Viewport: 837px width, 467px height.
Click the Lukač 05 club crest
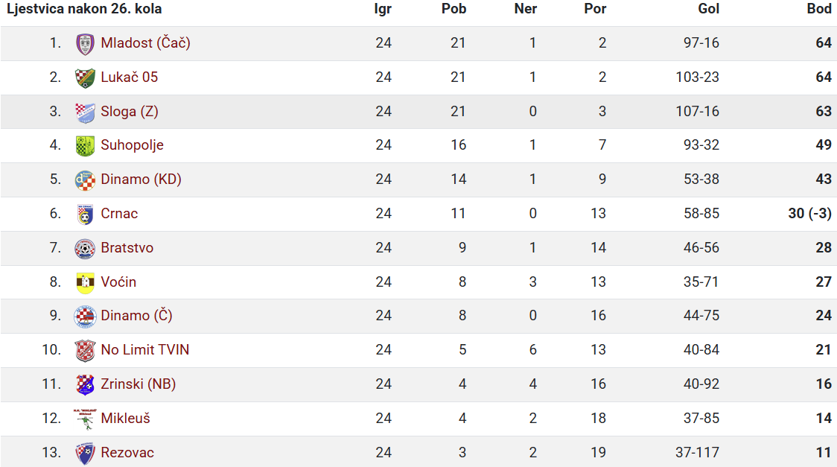[x=85, y=78]
